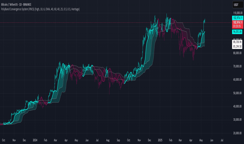
Task: Click the 40,000.00 price axis label
Action: [237, 106]
